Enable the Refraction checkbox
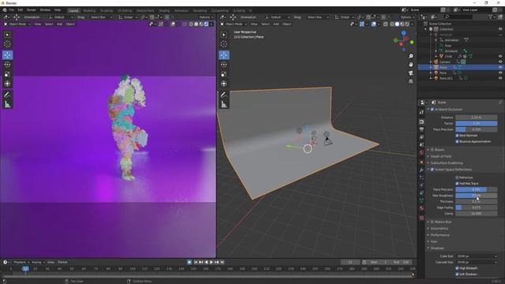 [x=457, y=177]
